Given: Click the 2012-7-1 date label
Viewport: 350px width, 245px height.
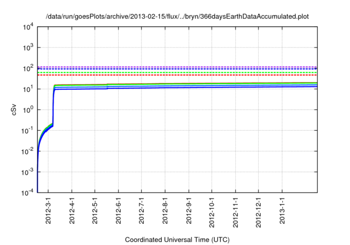Looking at the screenshot, I should pos(142,211).
